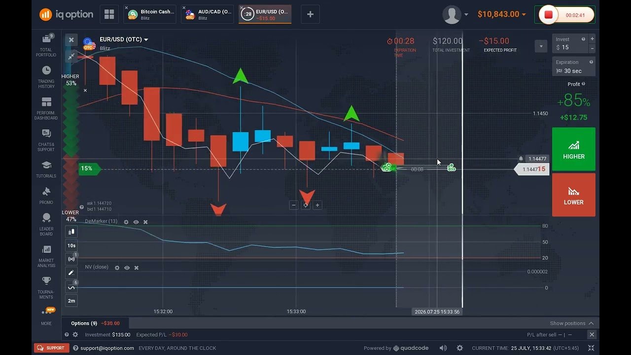This screenshot has width=631, height=355.
Task: Click the iq option logo
Action: coord(66,14)
